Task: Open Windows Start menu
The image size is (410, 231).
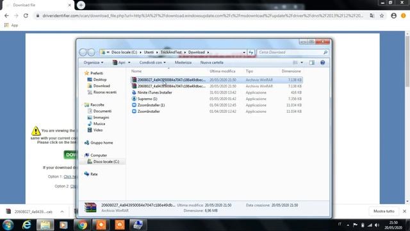Action: pyautogui.click(x=8, y=225)
